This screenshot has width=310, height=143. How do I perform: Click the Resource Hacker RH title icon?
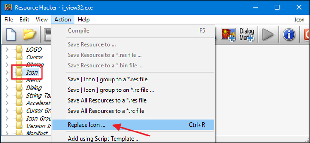click(8, 7)
